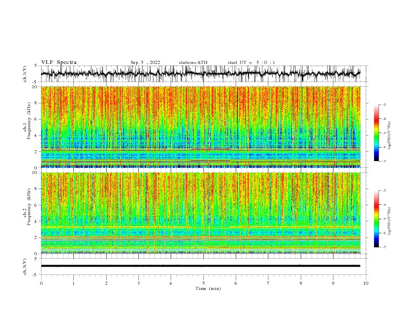
Task: Click the "-7" label on ch.2 colorbar
Action: click(383, 247)
